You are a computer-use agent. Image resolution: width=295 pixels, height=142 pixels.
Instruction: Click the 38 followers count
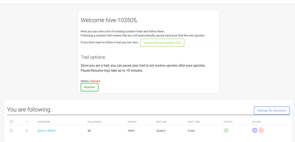[x=89, y=131]
